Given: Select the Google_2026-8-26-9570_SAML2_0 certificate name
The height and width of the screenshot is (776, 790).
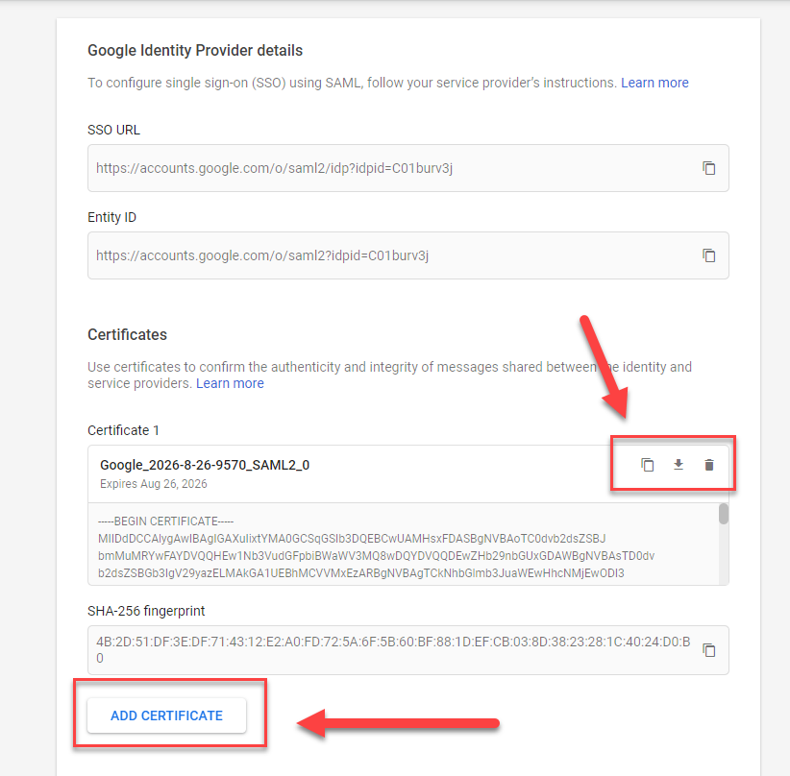Looking at the screenshot, I should (205, 465).
